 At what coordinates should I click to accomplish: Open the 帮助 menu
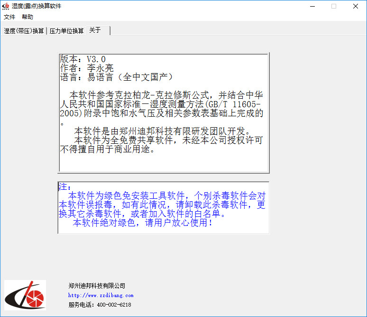28,17
